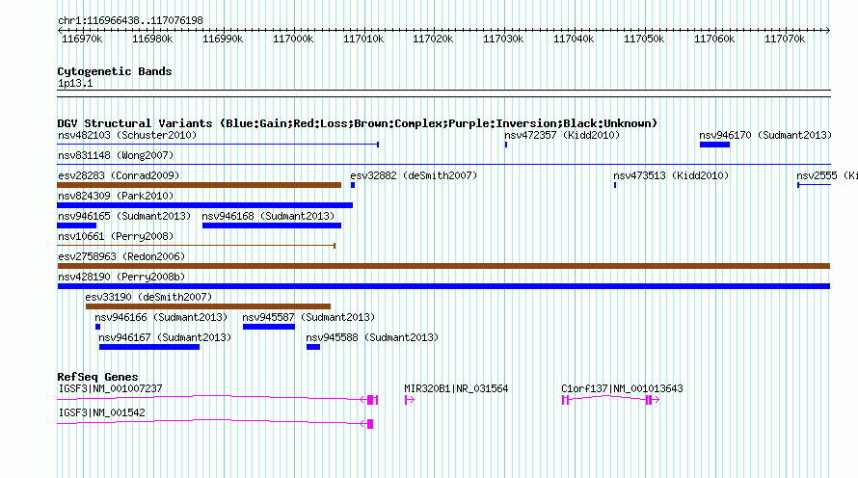Click the IGSF3 NM_001542 exon block
The image size is (858, 478).
point(370,424)
